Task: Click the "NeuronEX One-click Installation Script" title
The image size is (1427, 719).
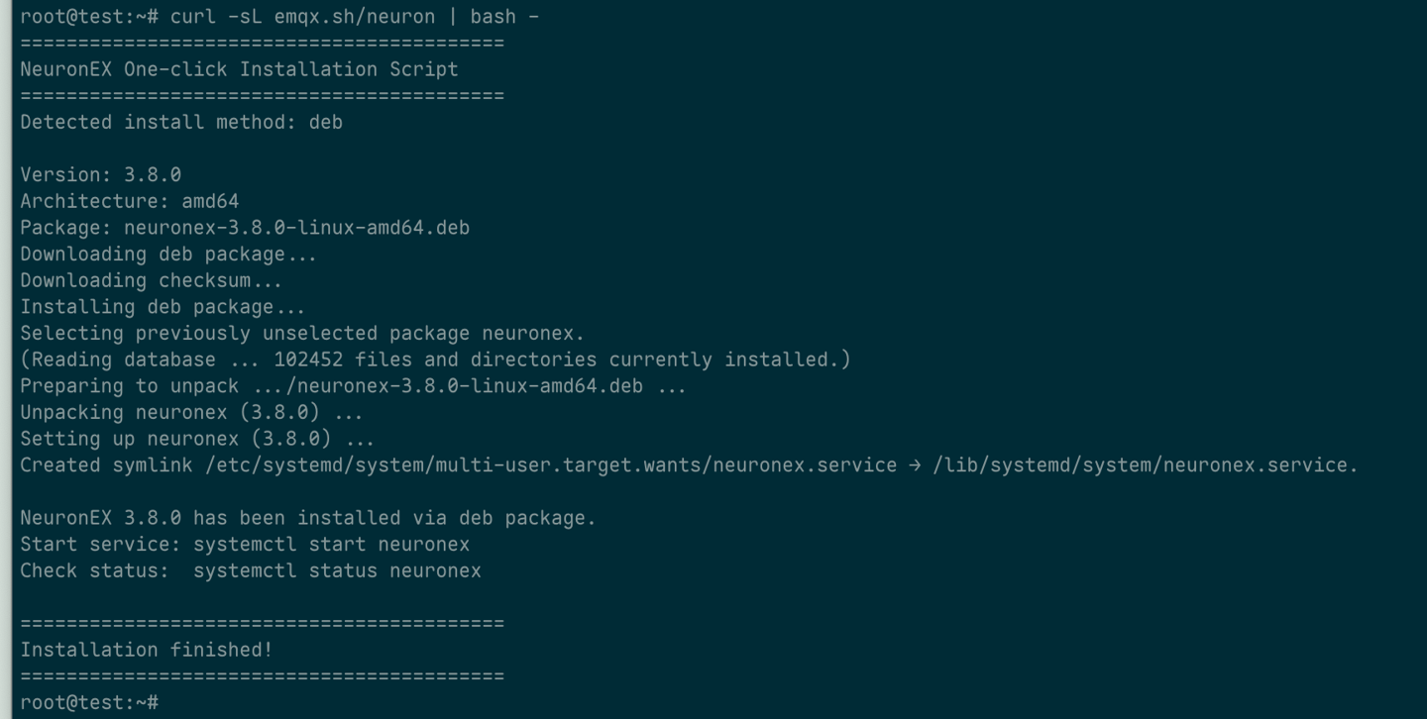Action: click(239, 69)
